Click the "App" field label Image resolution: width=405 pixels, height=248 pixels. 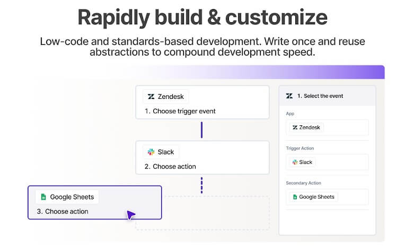click(x=290, y=114)
